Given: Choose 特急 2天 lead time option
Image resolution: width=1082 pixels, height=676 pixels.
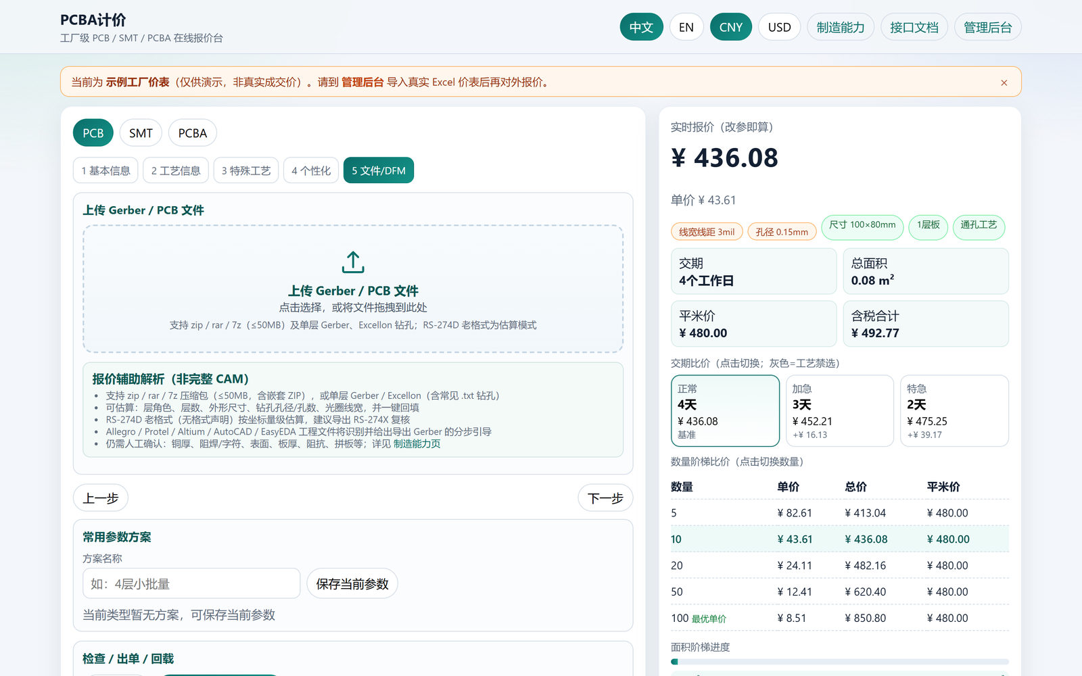Looking at the screenshot, I should click(x=954, y=411).
